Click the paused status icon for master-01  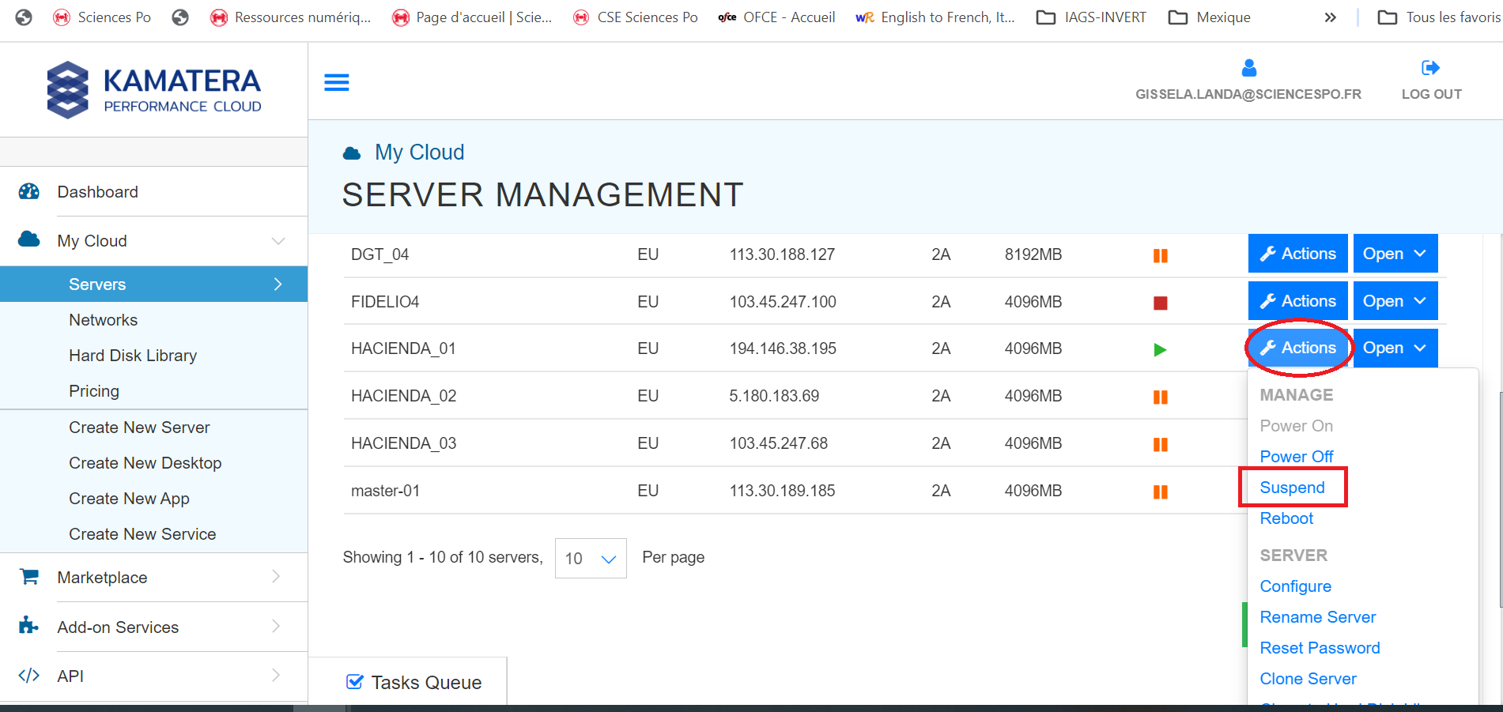[1161, 492]
